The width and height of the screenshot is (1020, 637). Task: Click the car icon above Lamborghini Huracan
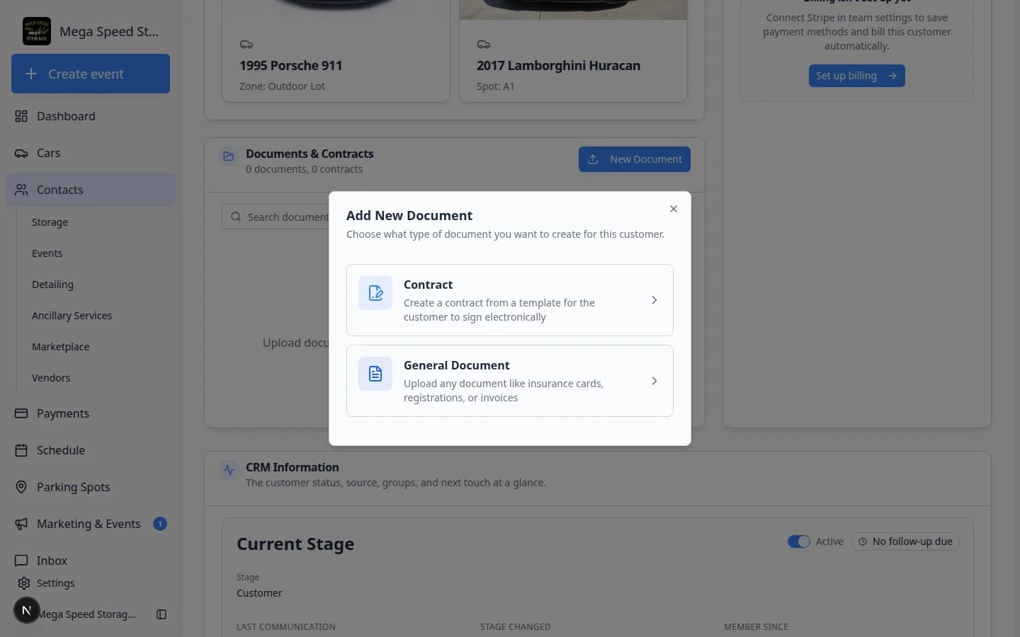[x=484, y=45]
